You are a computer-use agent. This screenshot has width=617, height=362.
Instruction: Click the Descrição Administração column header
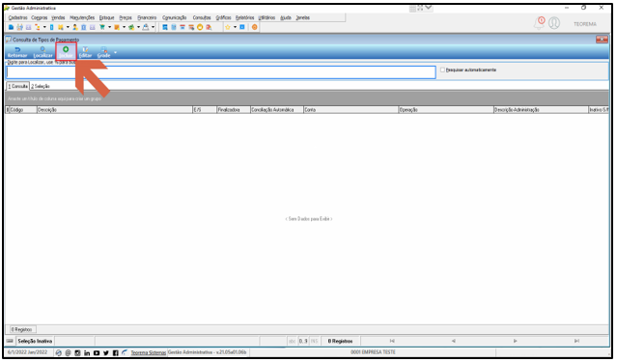coord(541,110)
